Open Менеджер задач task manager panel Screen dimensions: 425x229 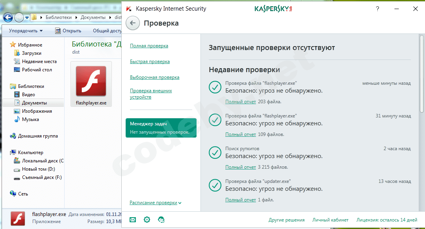click(x=161, y=127)
